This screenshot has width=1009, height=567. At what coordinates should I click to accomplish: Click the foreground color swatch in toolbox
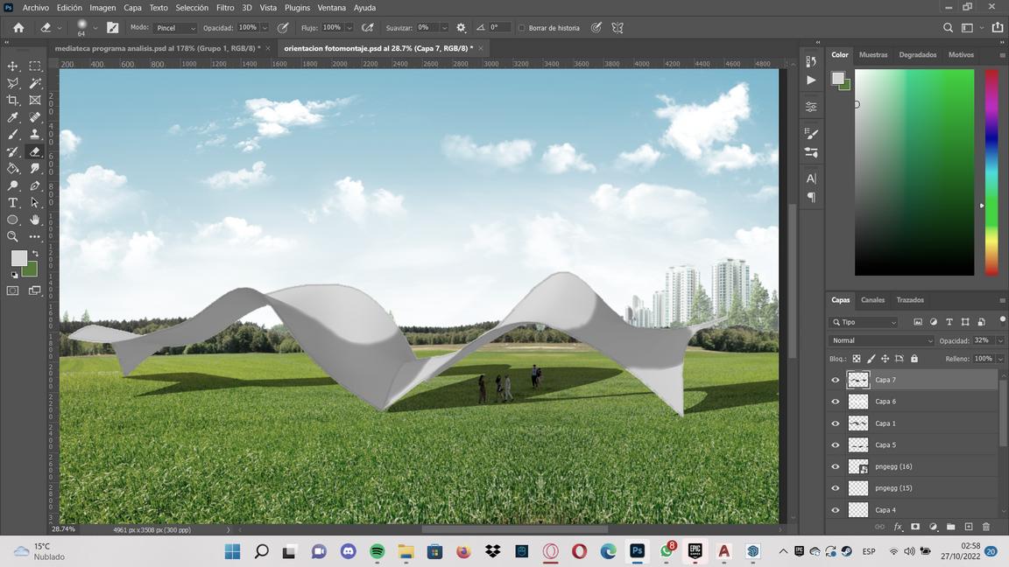tap(18, 258)
